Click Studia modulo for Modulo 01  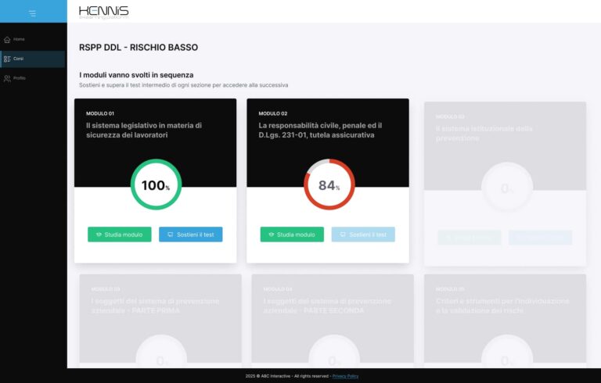(x=119, y=234)
